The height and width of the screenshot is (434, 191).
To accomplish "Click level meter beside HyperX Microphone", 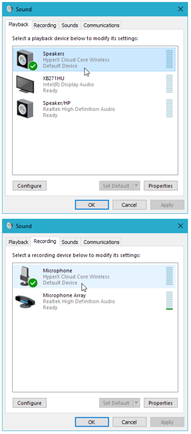I will pos(169,276).
